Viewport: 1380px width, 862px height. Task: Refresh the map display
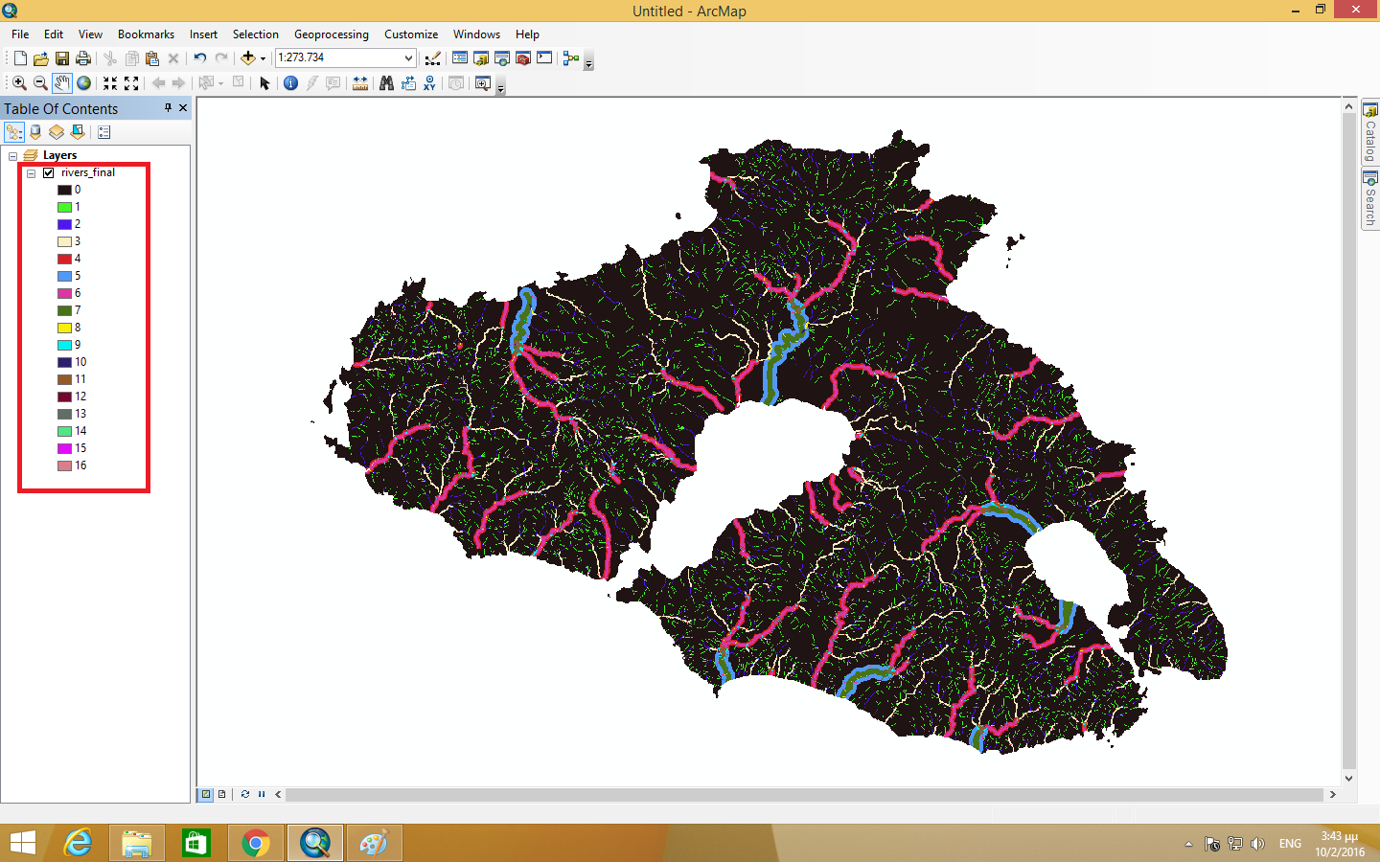tap(245, 794)
